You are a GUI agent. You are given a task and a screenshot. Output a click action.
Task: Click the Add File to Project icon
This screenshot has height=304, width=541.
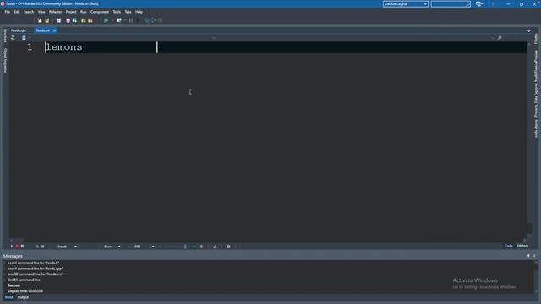(83, 20)
